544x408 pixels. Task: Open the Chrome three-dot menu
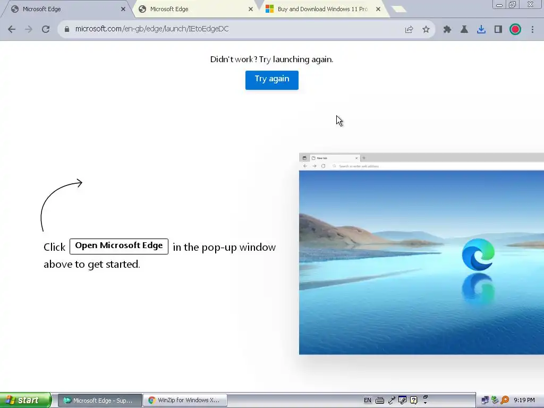[x=532, y=29]
